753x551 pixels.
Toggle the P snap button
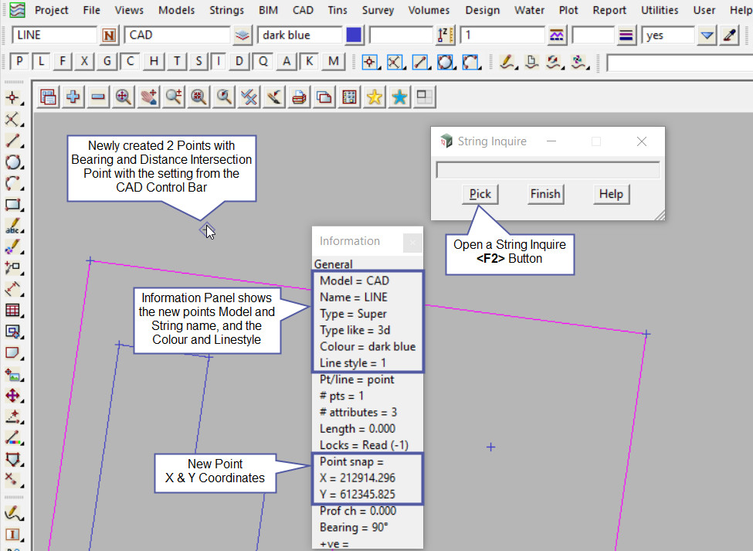point(19,62)
